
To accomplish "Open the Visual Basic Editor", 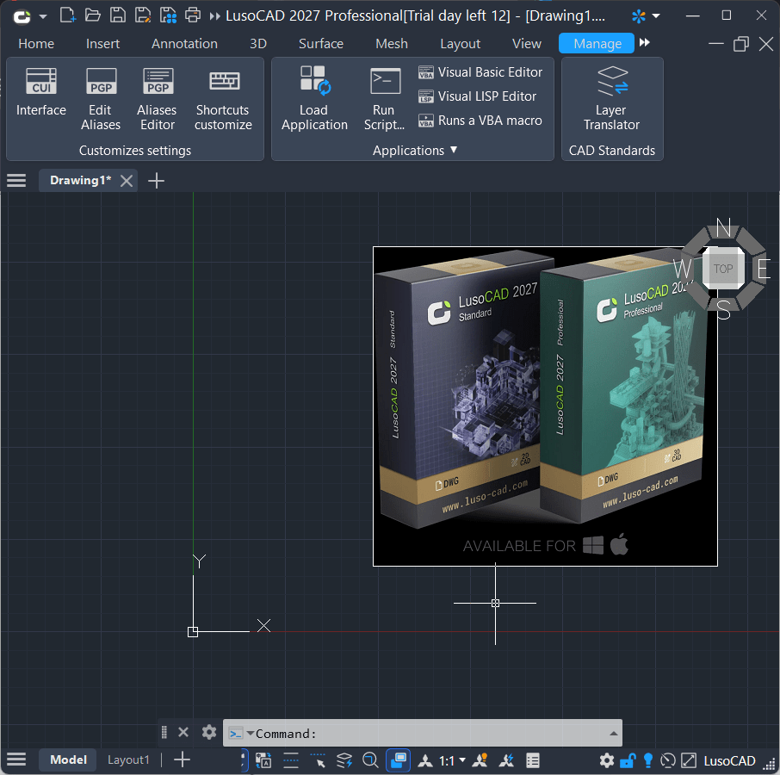I will pos(480,72).
